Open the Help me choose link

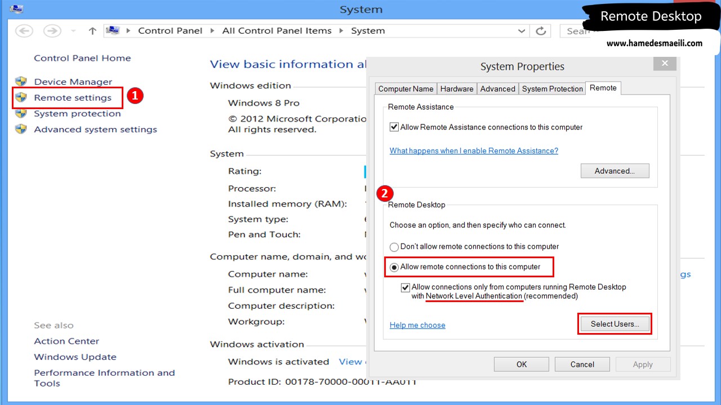click(417, 325)
